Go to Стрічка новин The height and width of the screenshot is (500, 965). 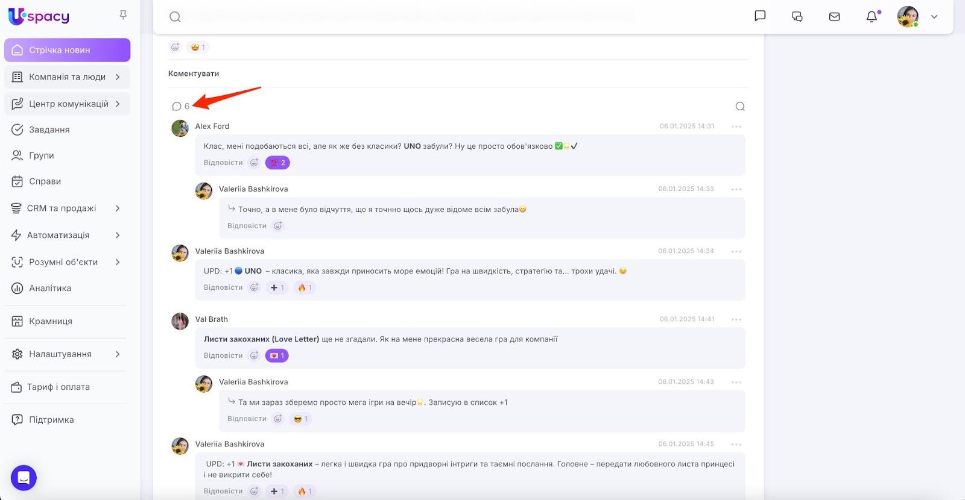pos(68,50)
